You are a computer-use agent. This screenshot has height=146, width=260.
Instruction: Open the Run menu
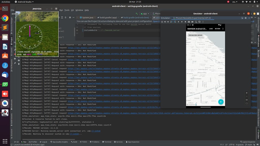click(60, 10)
